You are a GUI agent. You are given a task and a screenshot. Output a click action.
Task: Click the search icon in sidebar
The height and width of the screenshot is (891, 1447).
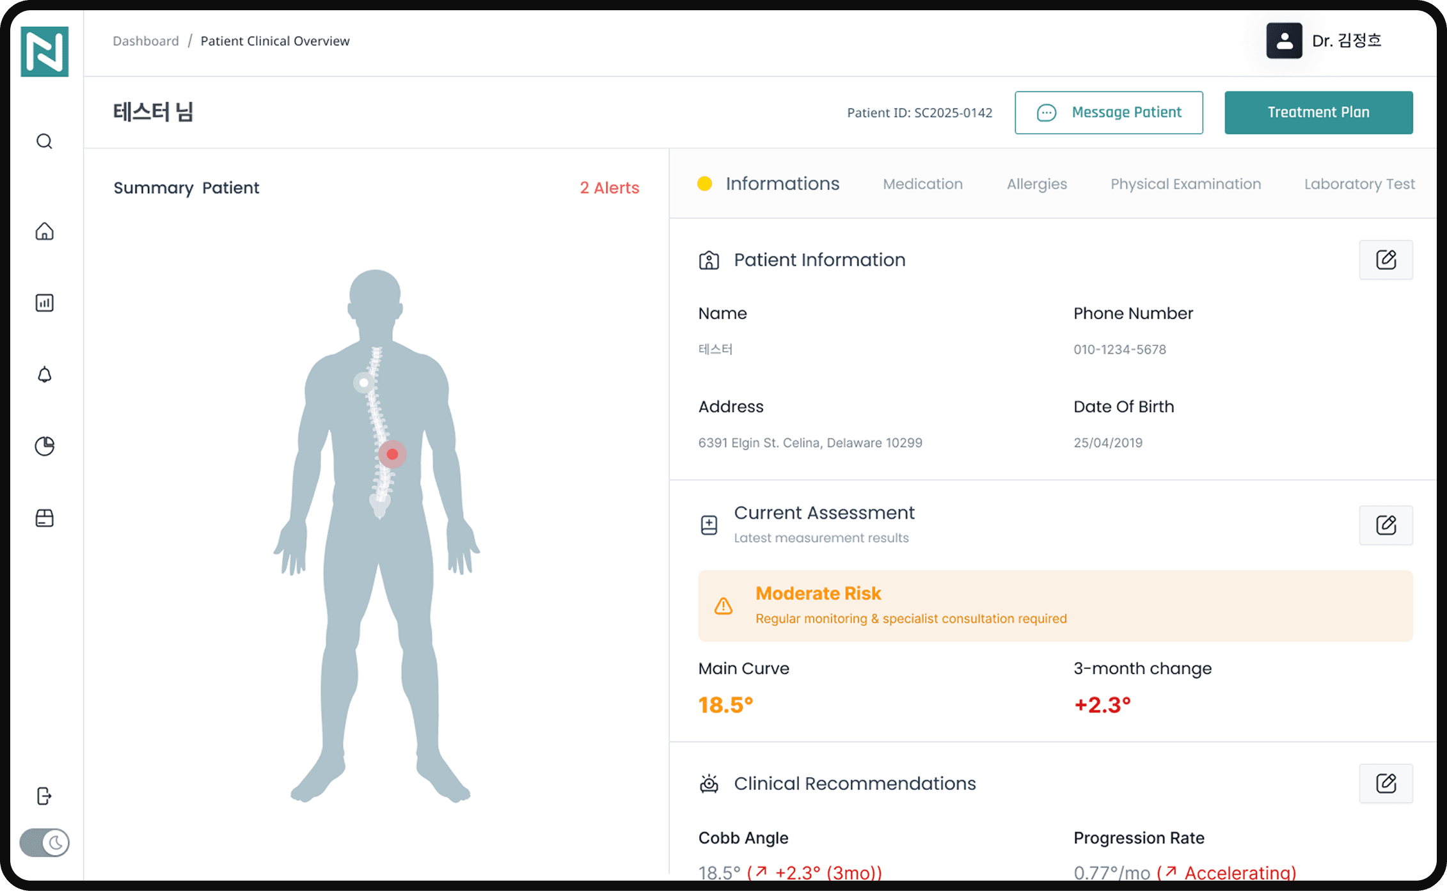pos(44,141)
